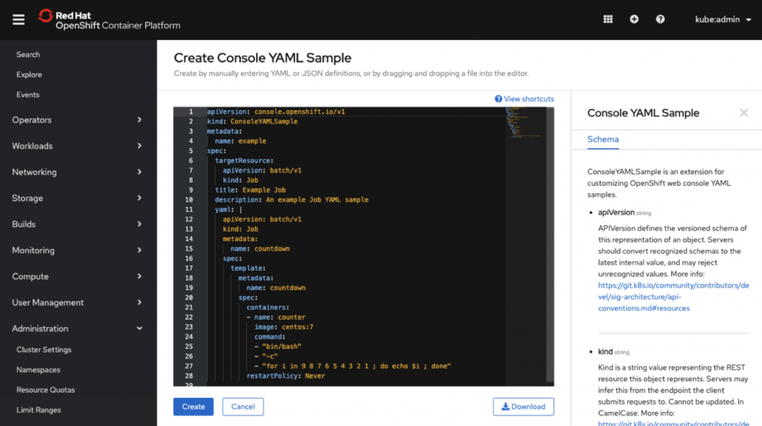Image resolution: width=762 pixels, height=426 pixels.
Task: Open the help question mark icon
Action: click(x=660, y=19)
